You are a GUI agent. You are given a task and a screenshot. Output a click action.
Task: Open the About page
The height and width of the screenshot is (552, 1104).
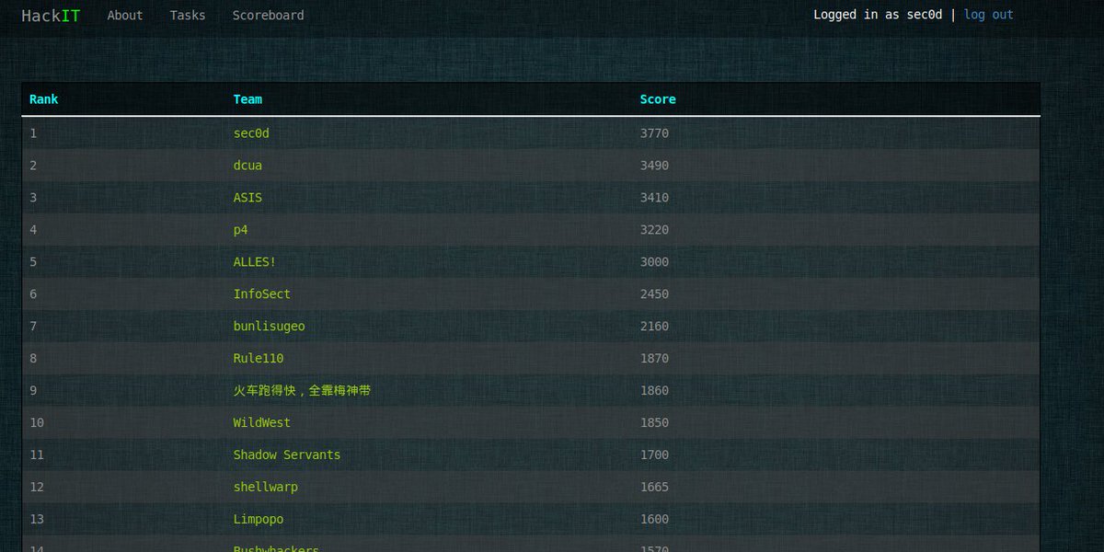point(125,16)
